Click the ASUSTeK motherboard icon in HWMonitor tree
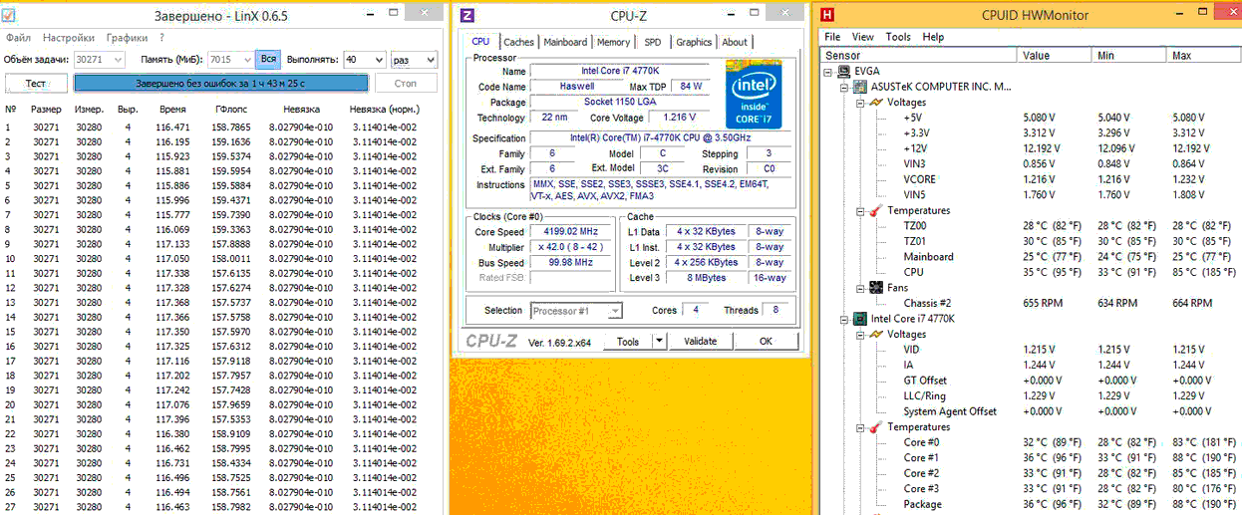This screenshot has width=1242, height=515. (x=859, y=87)
